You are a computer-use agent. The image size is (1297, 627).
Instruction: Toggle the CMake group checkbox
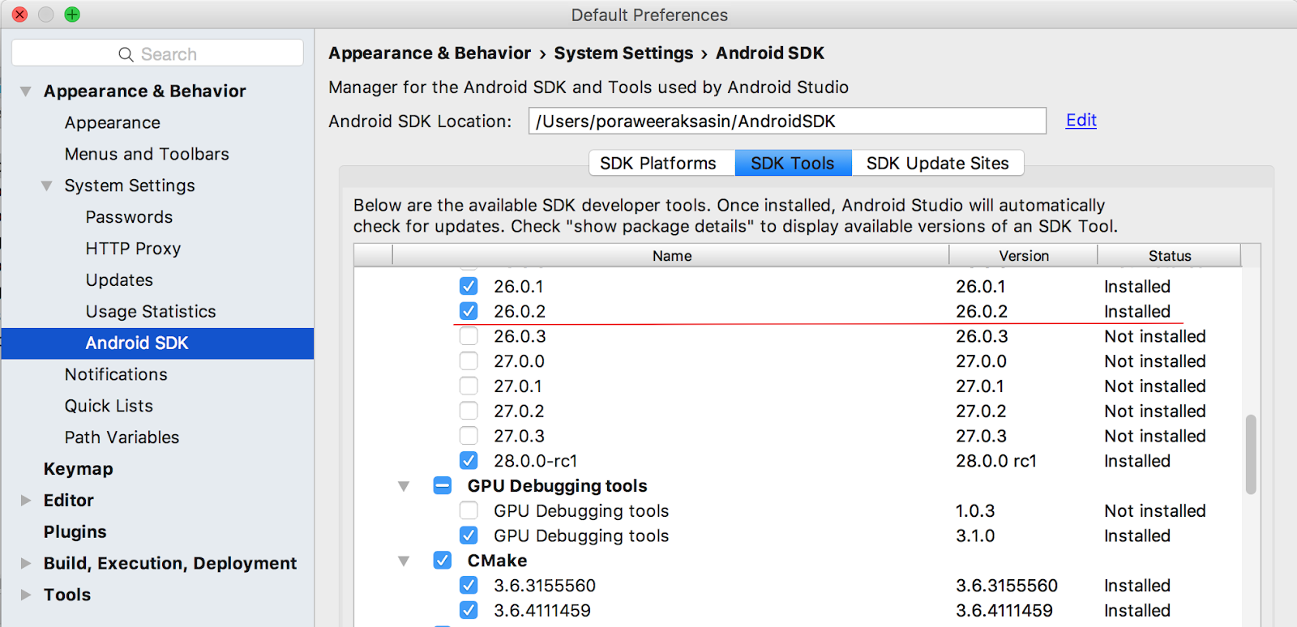point(443,561)
